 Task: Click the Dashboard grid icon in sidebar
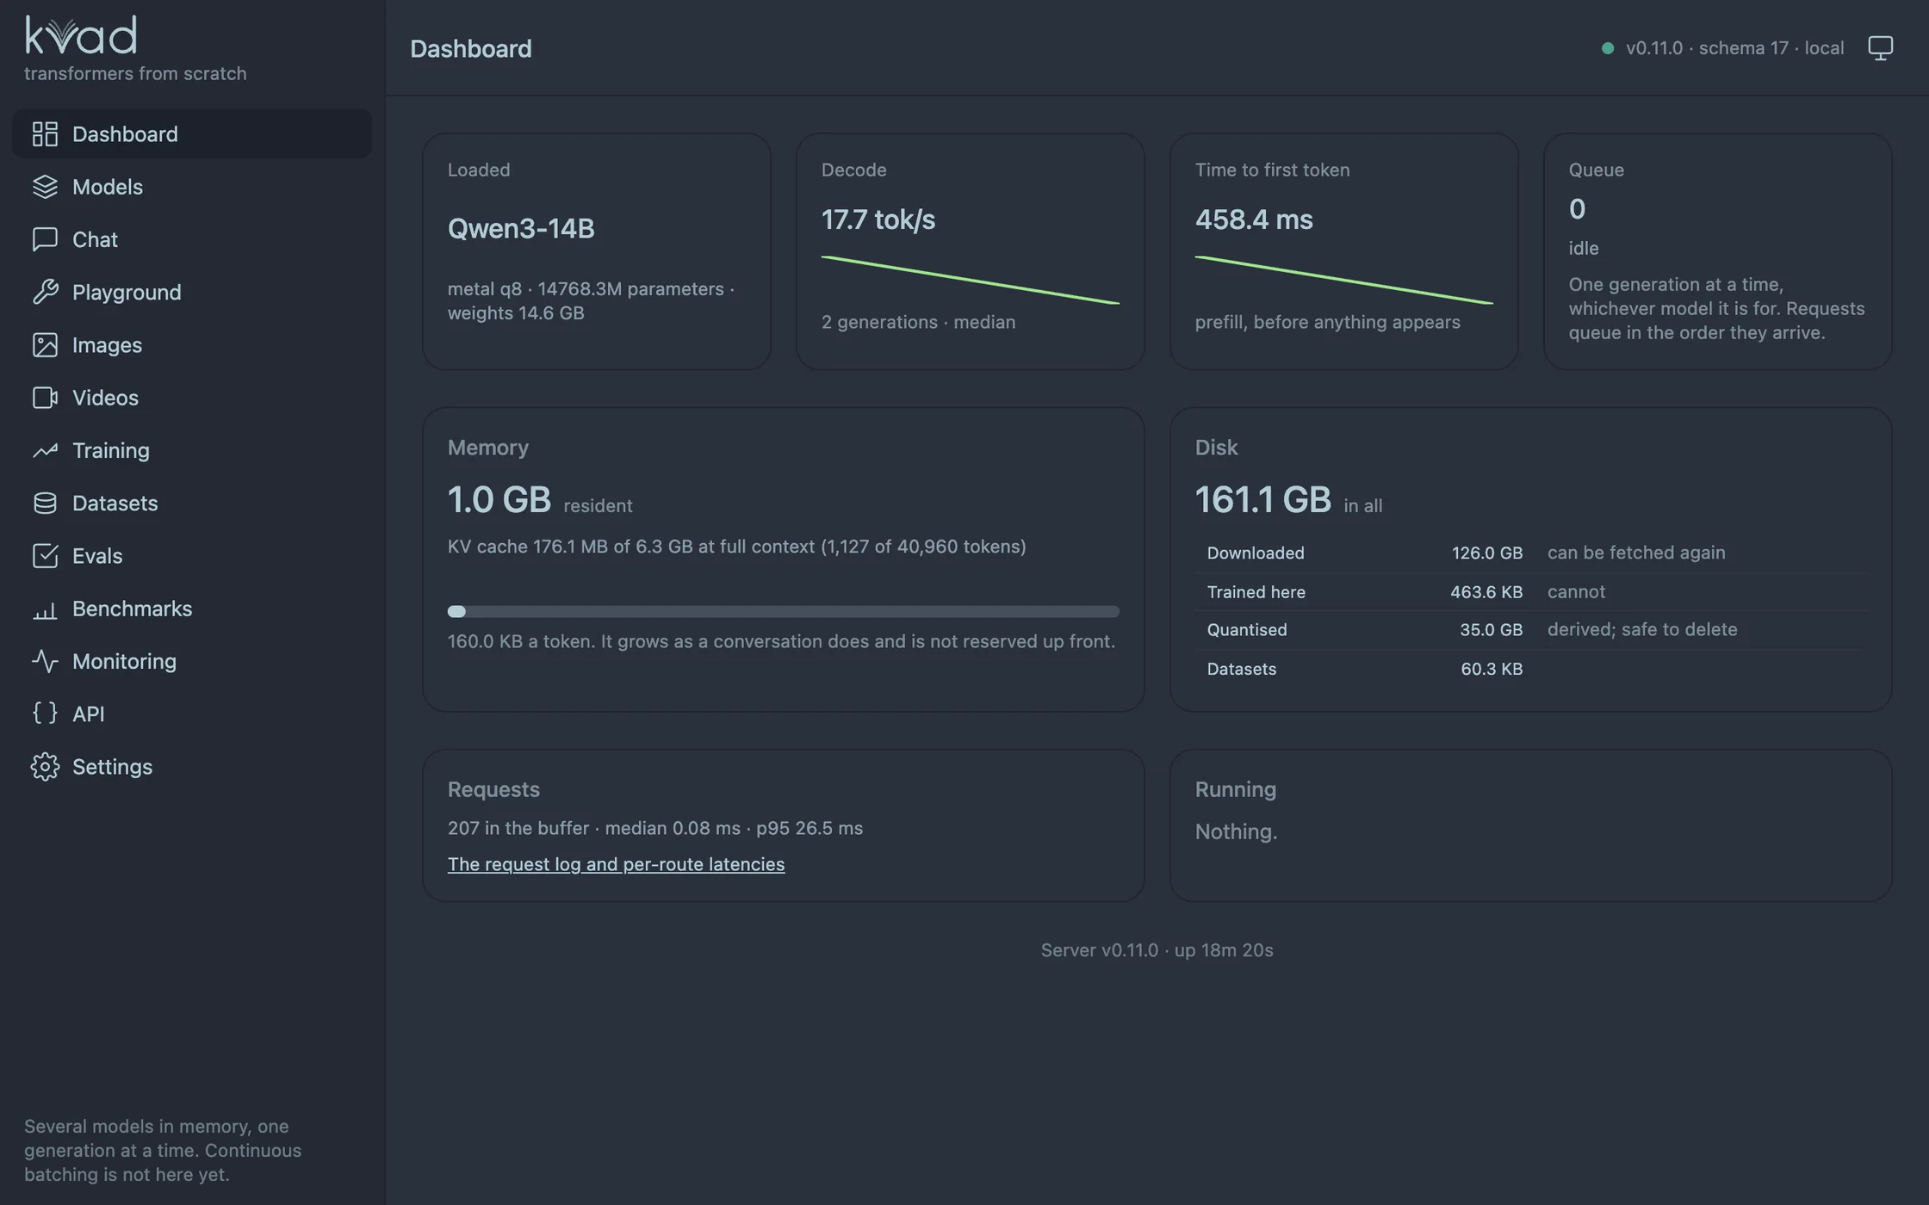[45, 133]
